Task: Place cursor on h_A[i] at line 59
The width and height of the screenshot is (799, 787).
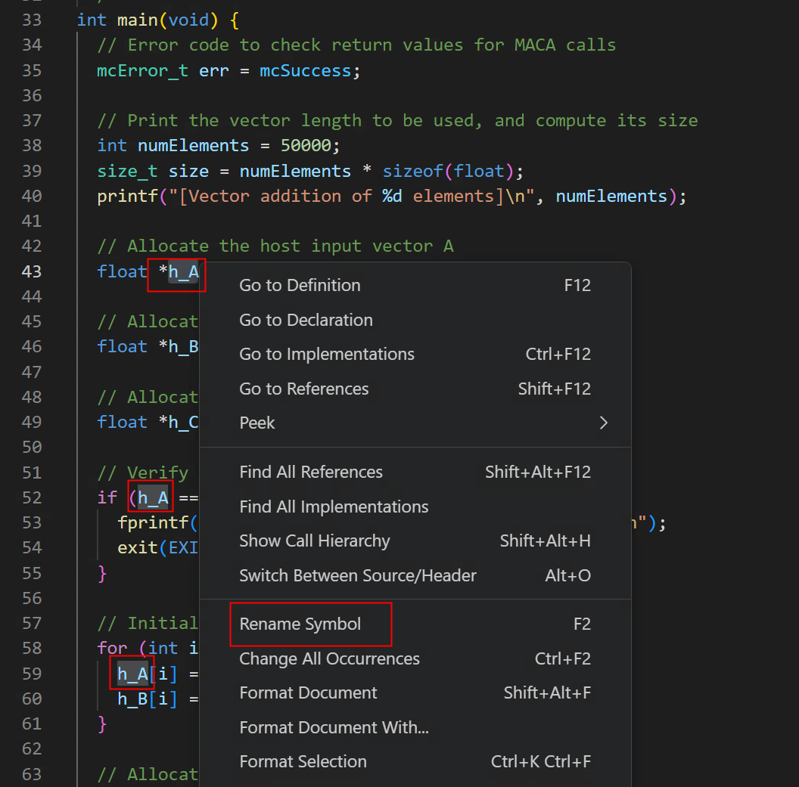Action: [132, 674]
